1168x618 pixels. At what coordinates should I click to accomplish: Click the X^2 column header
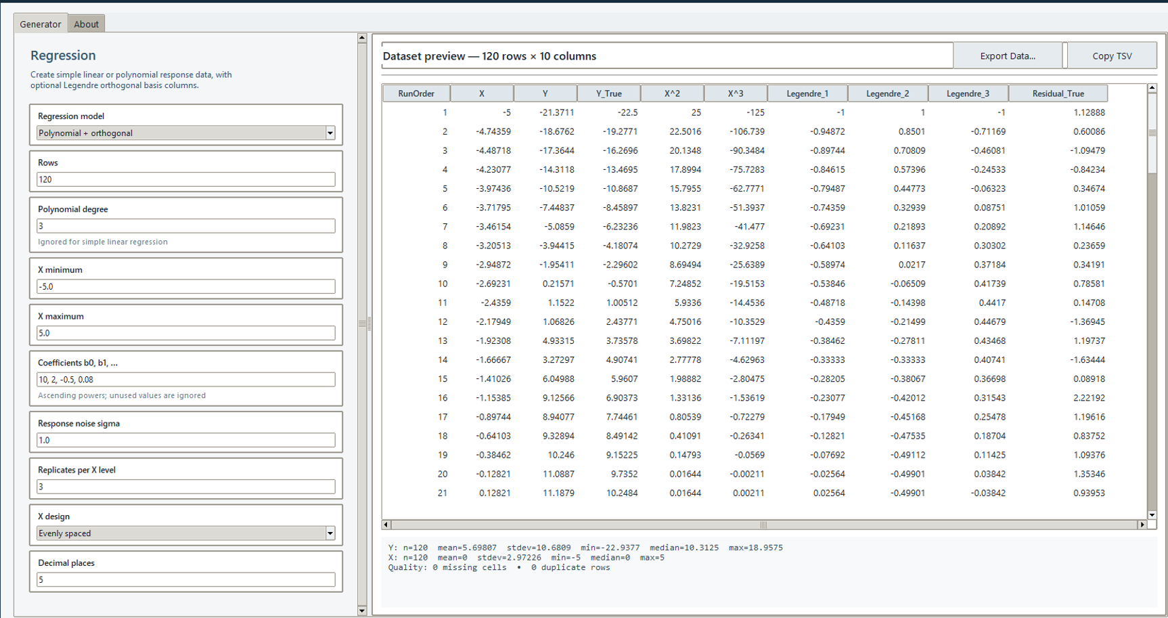(672, 93)
